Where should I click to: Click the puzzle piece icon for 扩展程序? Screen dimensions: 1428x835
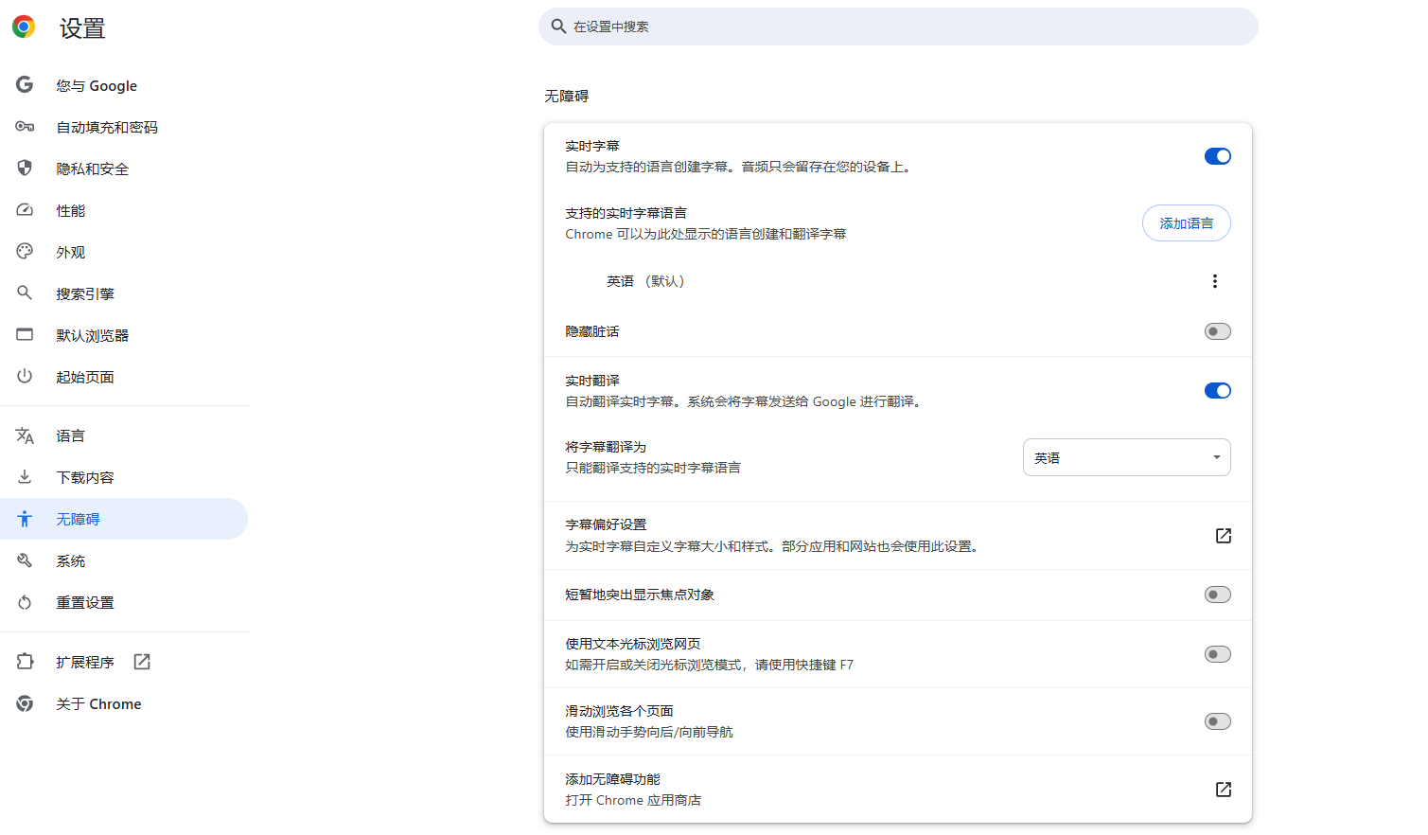tap(25, 662)
